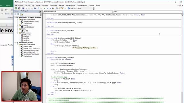Viewport: 184px width, 103px height.
Task: Select Grupos (Grupos de Envio) sheet object
Action: pyautogui.click(x=31, y=21)
